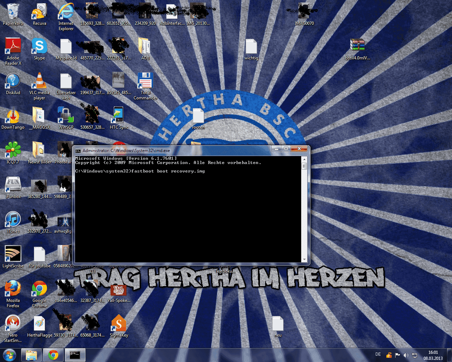The width and height of the screenshot is (452, 362).
Task: Launch ICQ7.7 desktop shortcut
Action: pyautogui.click(x=13, y=153)
